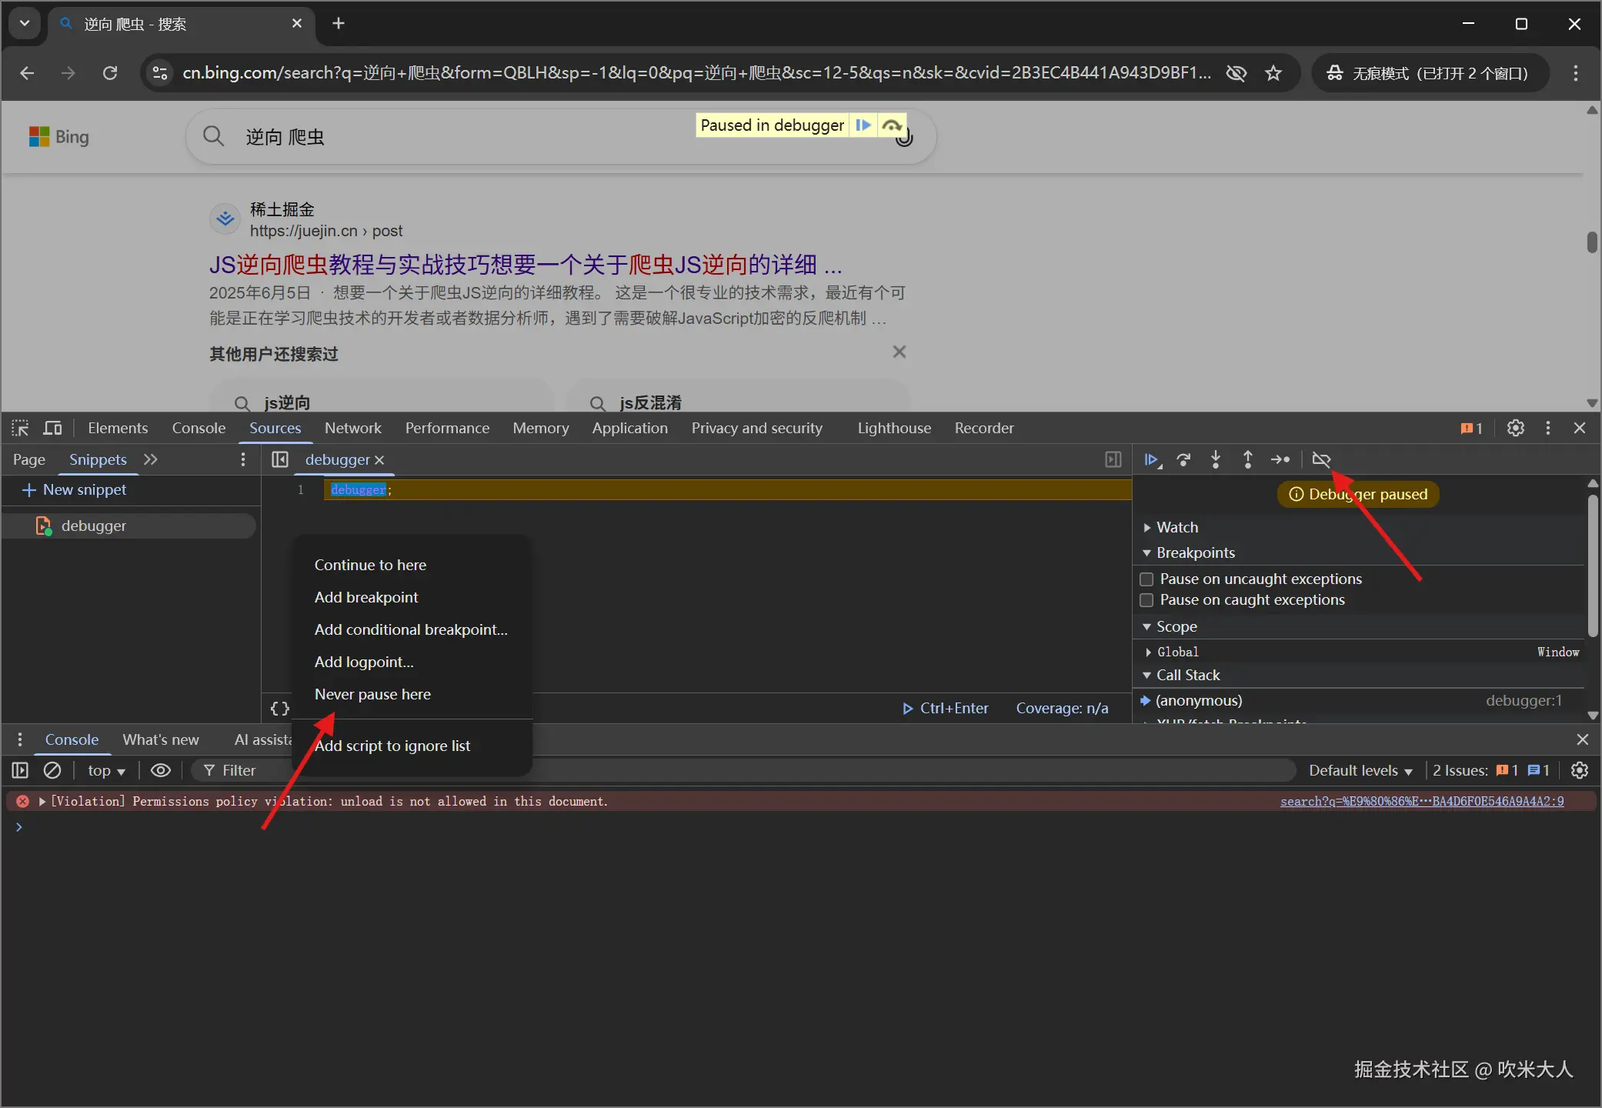Screen dimensions: 1602x1108
Task: Click Step into next function call icon
Action: click(x=1216, y=459)
